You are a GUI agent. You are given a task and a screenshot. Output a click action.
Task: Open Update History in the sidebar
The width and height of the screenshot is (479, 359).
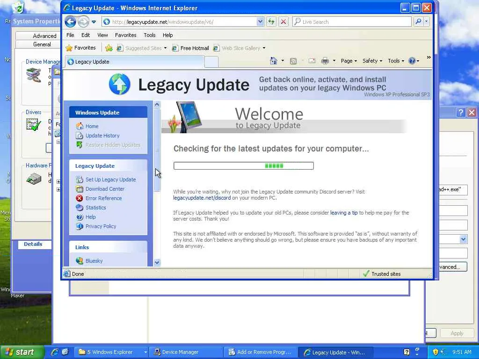tap(102, 136)
